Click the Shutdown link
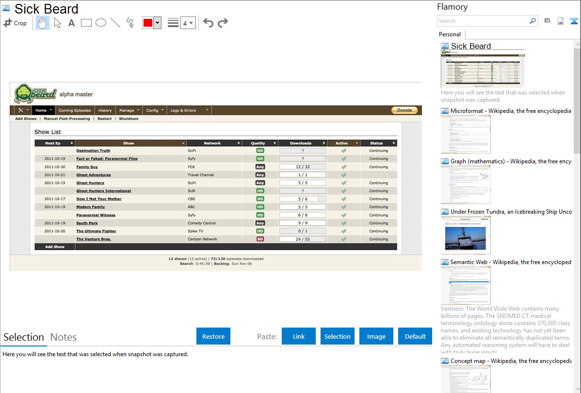This screenshot has width=581, height=393. point(129,119)
